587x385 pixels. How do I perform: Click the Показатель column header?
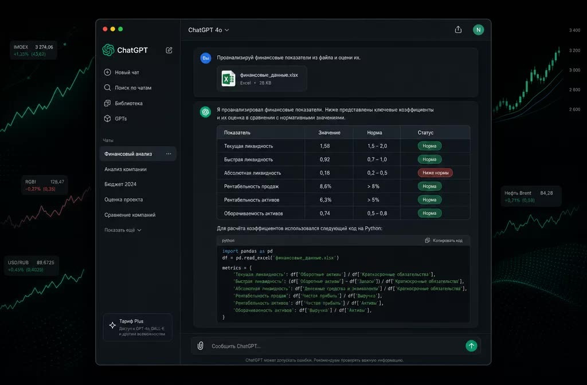[237, 132]
